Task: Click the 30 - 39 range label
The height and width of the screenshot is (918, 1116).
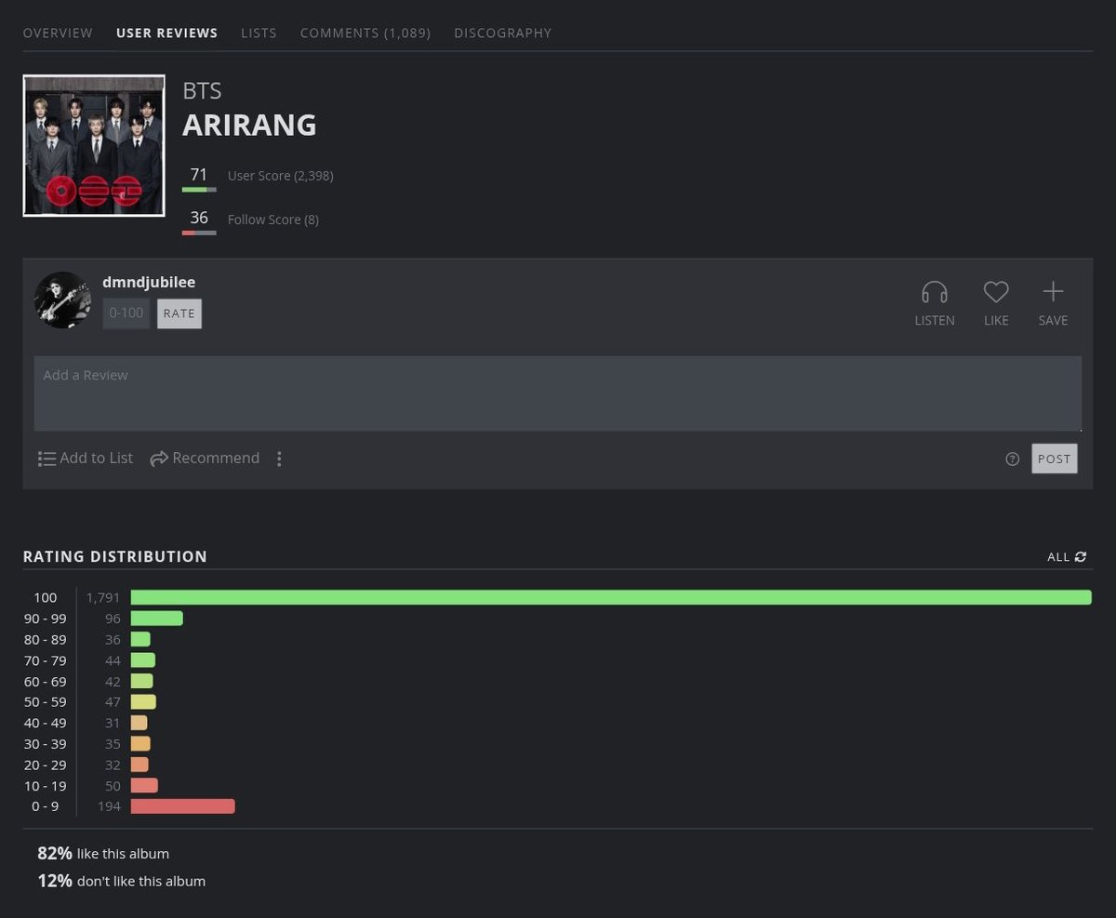Action: click(x=45, y=744)
